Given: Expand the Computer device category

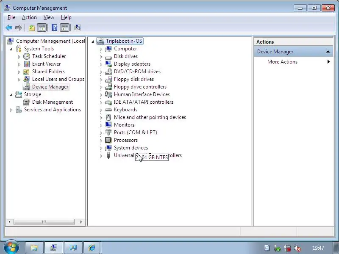Looking at the screenshot, I should [x=101, y=49].
